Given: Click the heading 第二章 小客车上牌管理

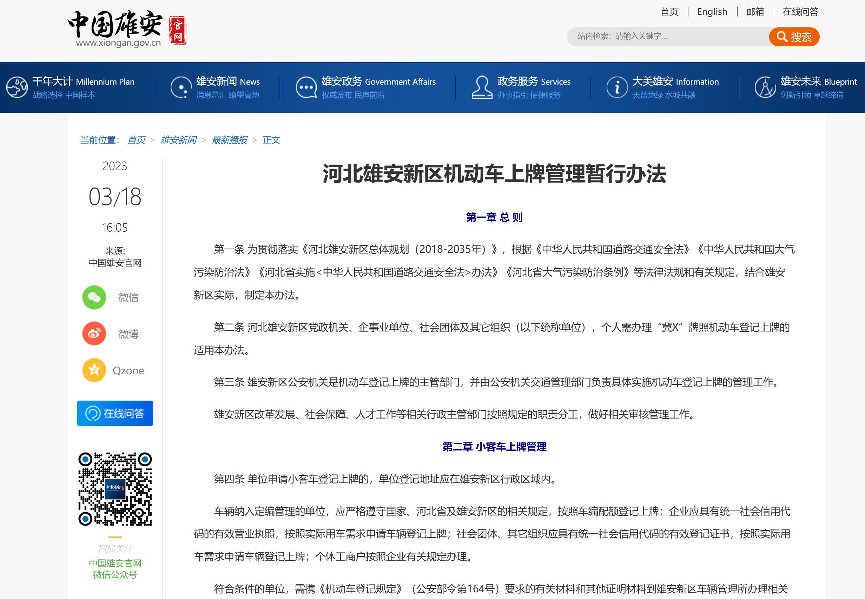Looking at the screenshot, I should click(494, 447).
